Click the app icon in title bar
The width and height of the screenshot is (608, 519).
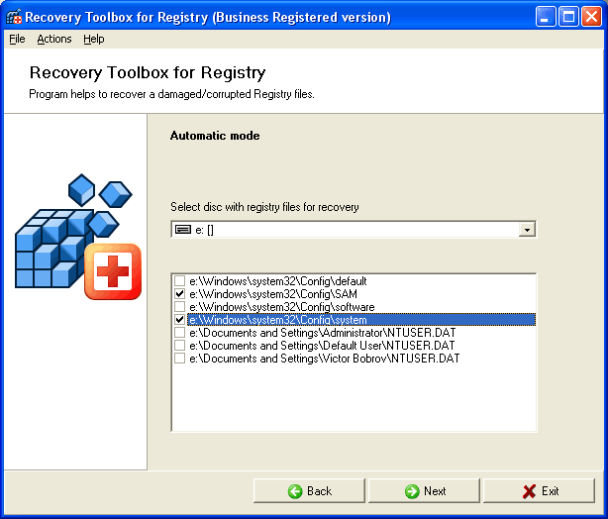14,17
